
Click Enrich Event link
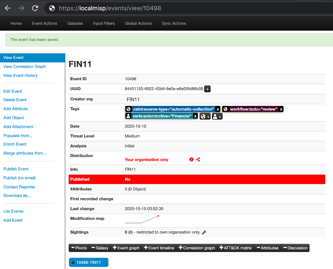tap(15, 144)
